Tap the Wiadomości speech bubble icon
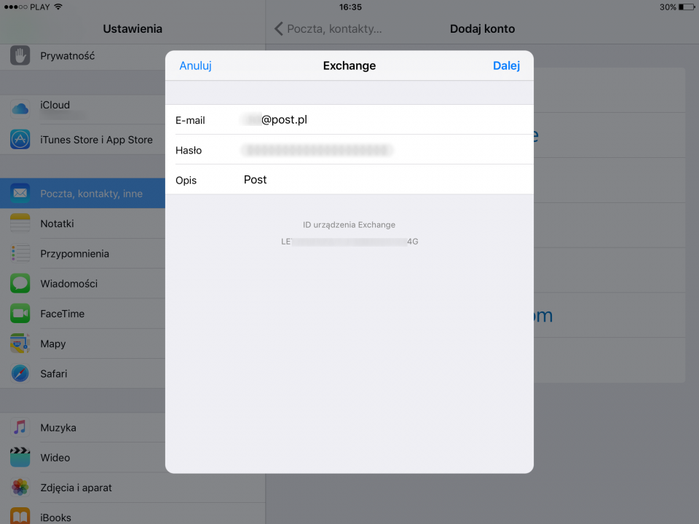Image resolution: width=699 pixels, height=524 pixels. coord(20,283)
